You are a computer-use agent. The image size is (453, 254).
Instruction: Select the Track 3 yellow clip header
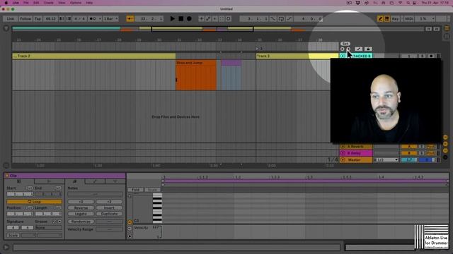(x=297, y=56)
